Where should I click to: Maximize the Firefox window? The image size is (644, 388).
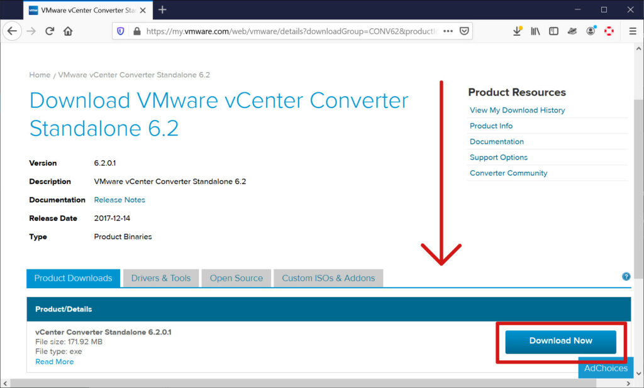coord(604,9)
